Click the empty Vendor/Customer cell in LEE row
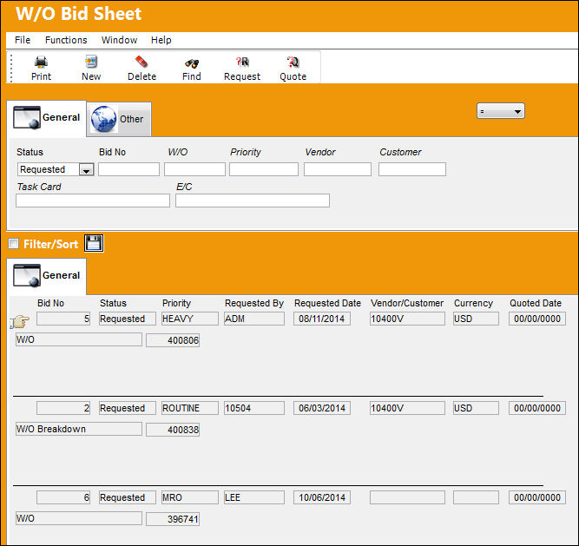 (407, 497)
